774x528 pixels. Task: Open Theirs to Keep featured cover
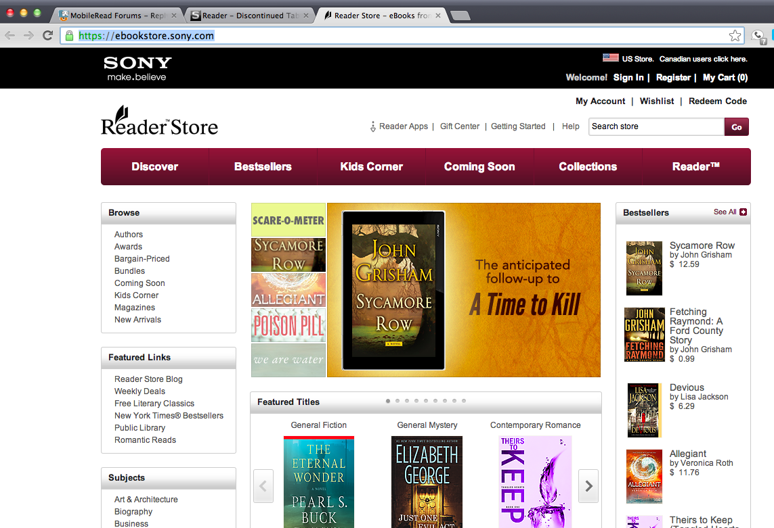point(535,482)
